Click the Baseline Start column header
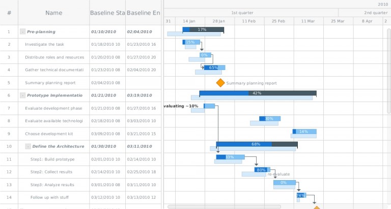The image size is (391, 209). pyautogui.click(x=107, y=13)
